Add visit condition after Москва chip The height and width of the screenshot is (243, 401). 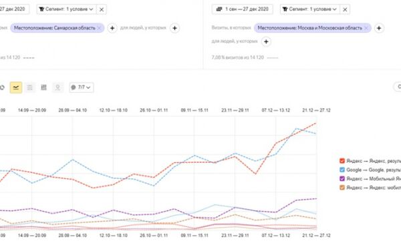(x=379, y=28)
